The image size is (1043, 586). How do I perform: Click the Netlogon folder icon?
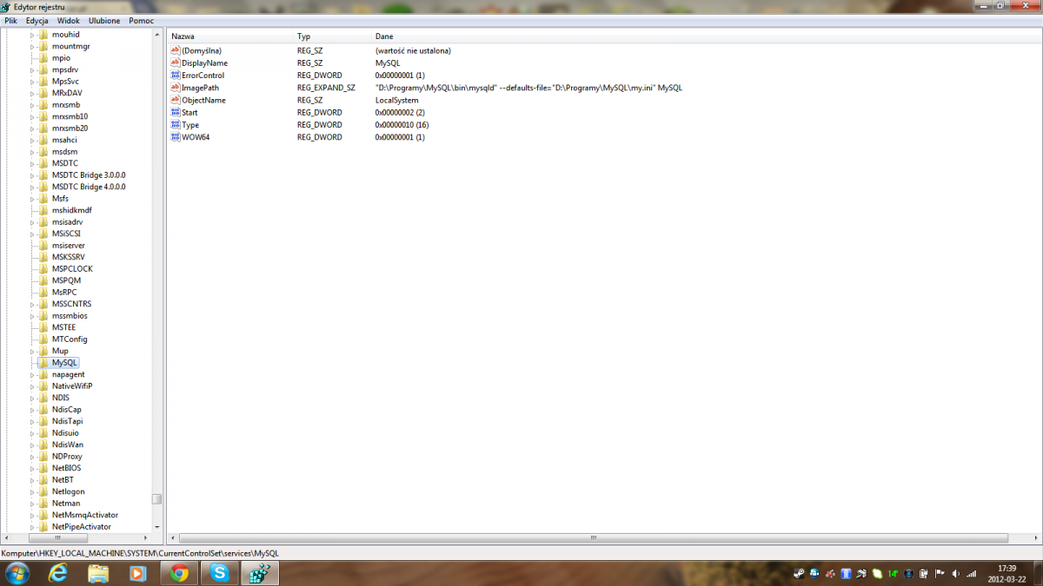pos(43,491)
